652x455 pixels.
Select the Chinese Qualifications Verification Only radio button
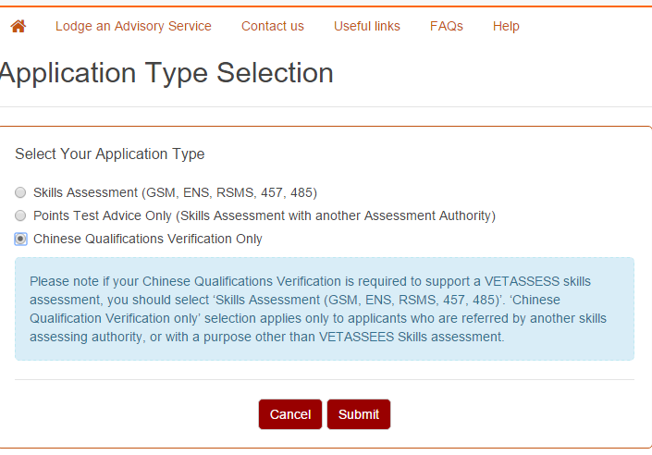point(20,239)
